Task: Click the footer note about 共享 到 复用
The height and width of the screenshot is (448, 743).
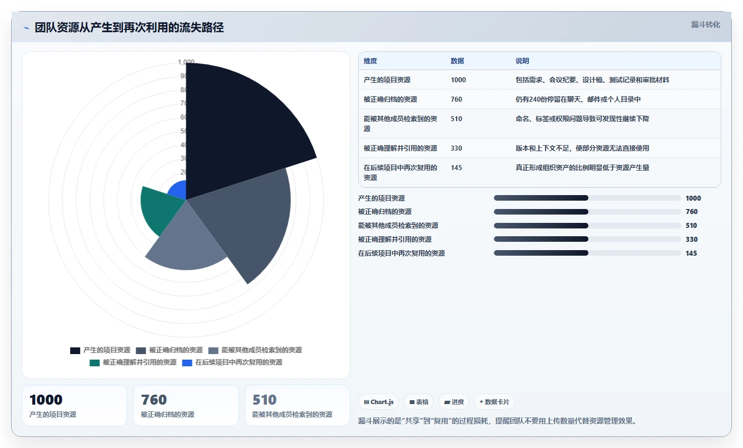Action: coord(497,421)
